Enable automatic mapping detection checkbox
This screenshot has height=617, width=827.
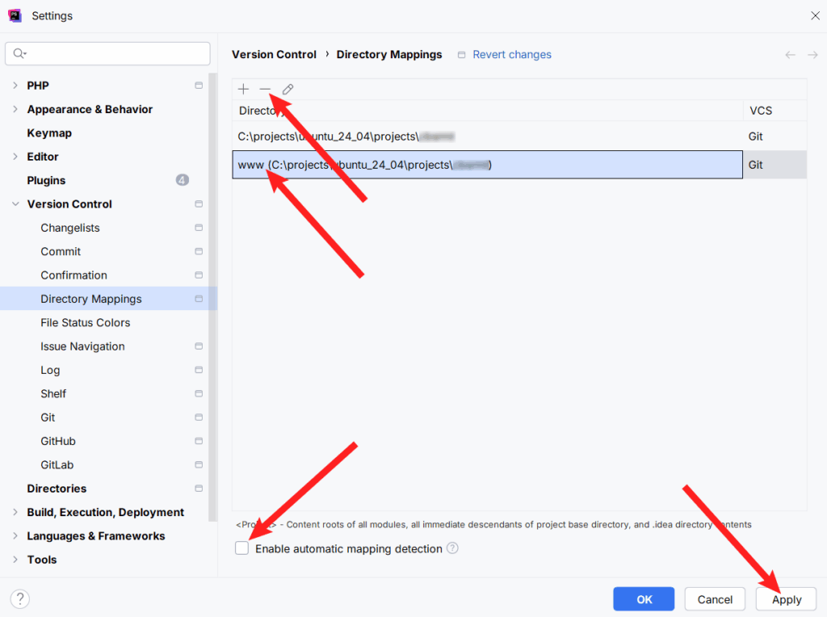click(x=242, y=548)
